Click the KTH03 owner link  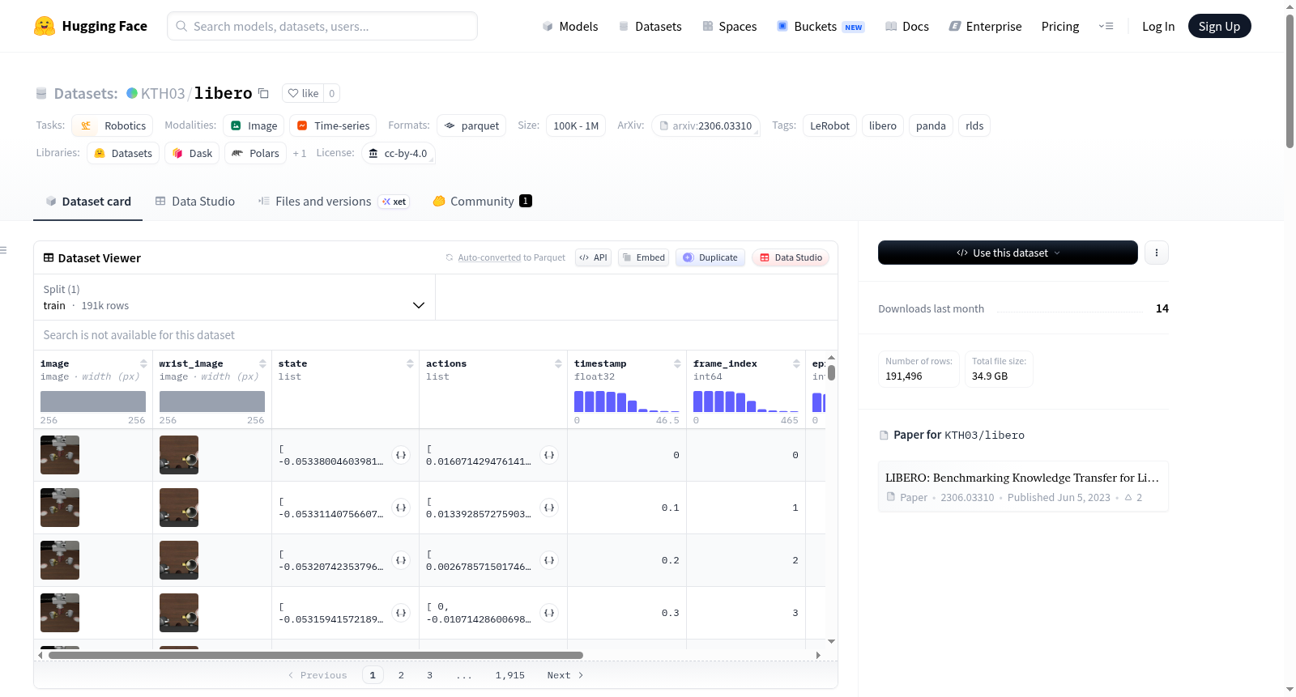click(x=163, y=93)
